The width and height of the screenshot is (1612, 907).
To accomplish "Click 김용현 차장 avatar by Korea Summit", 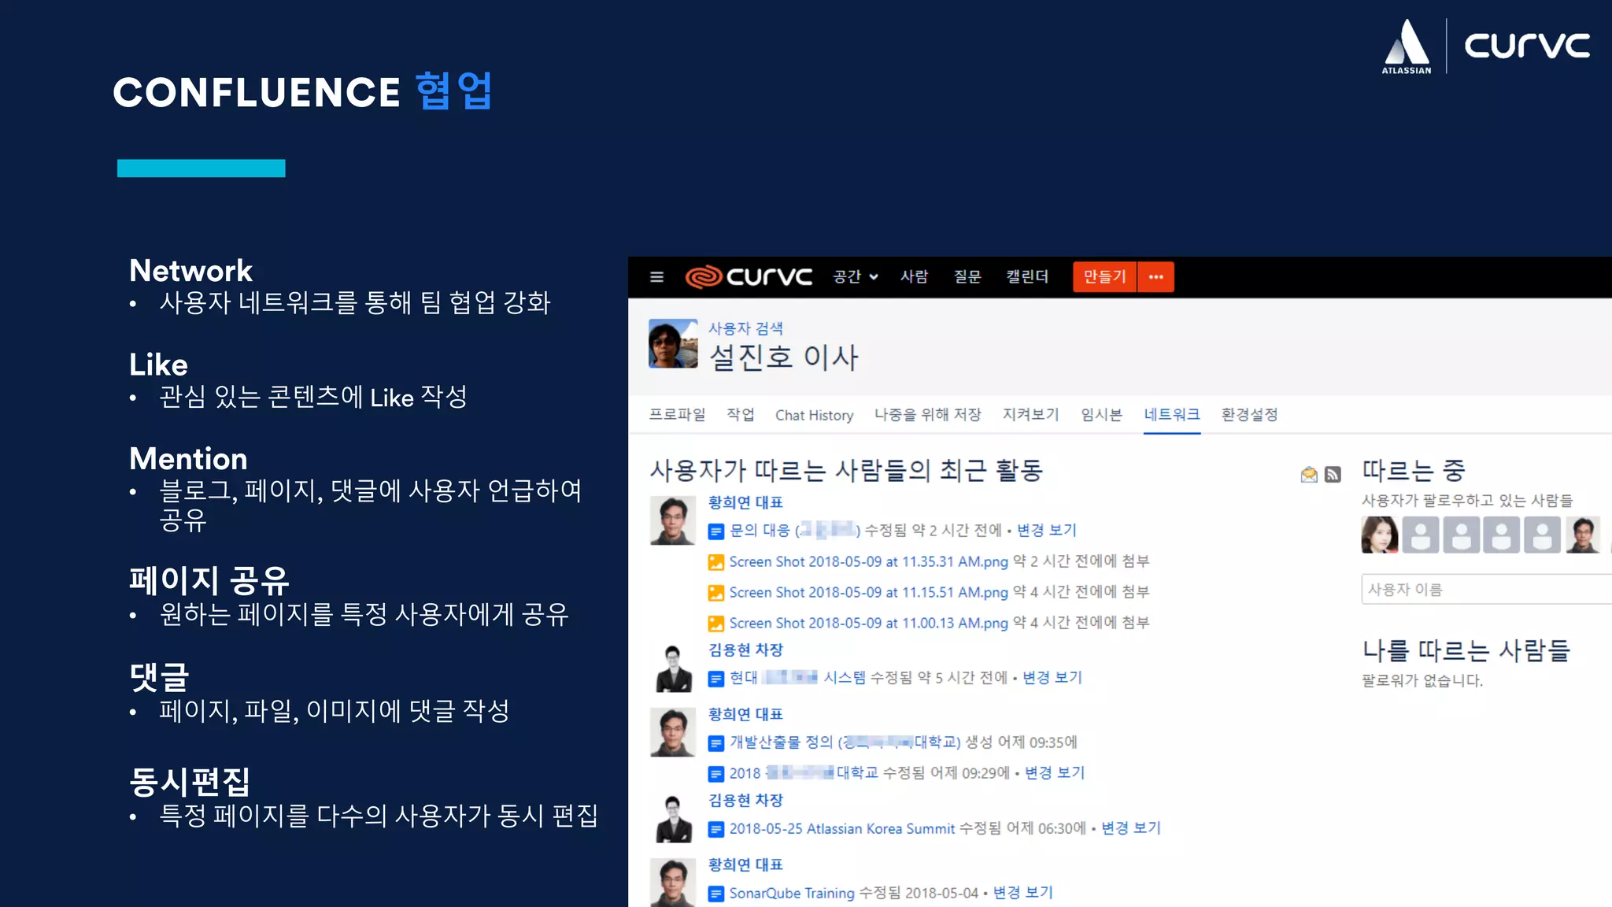I will point(673,818).
